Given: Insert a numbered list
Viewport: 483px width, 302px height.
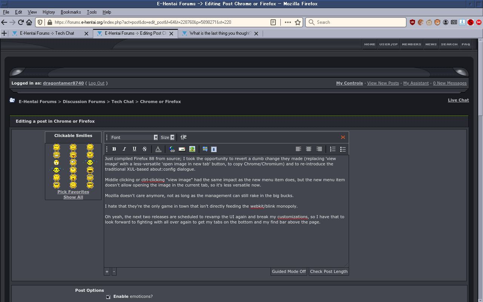Looking at the screenshot, I should [333, 149].
